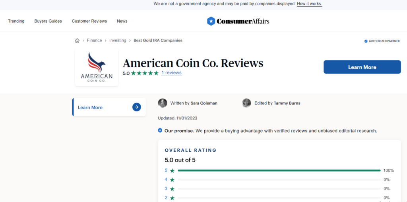Open author Sara Coleman's profile
This screenshot has width=407, height=202.
click(x=204, y=103)
